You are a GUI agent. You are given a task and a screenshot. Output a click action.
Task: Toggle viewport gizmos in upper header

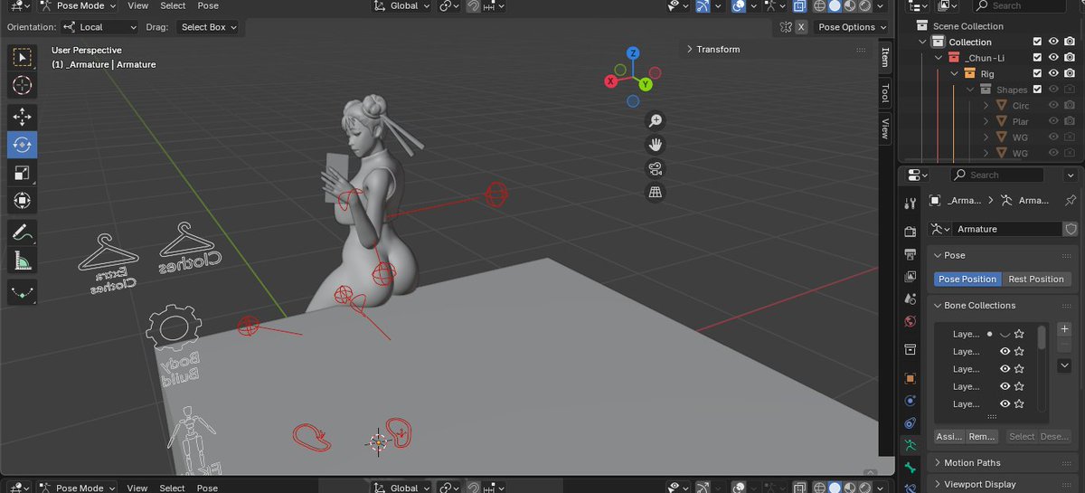pos(704,5)
